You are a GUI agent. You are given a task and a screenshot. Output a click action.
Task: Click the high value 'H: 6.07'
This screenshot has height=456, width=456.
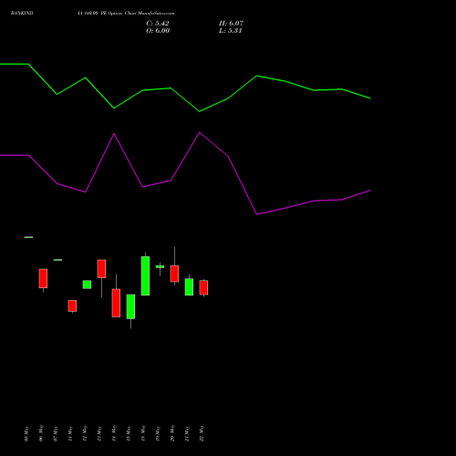pos(231,24)
